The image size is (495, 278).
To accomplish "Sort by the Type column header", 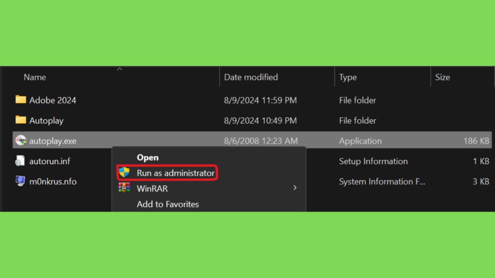I will (348, 77).
